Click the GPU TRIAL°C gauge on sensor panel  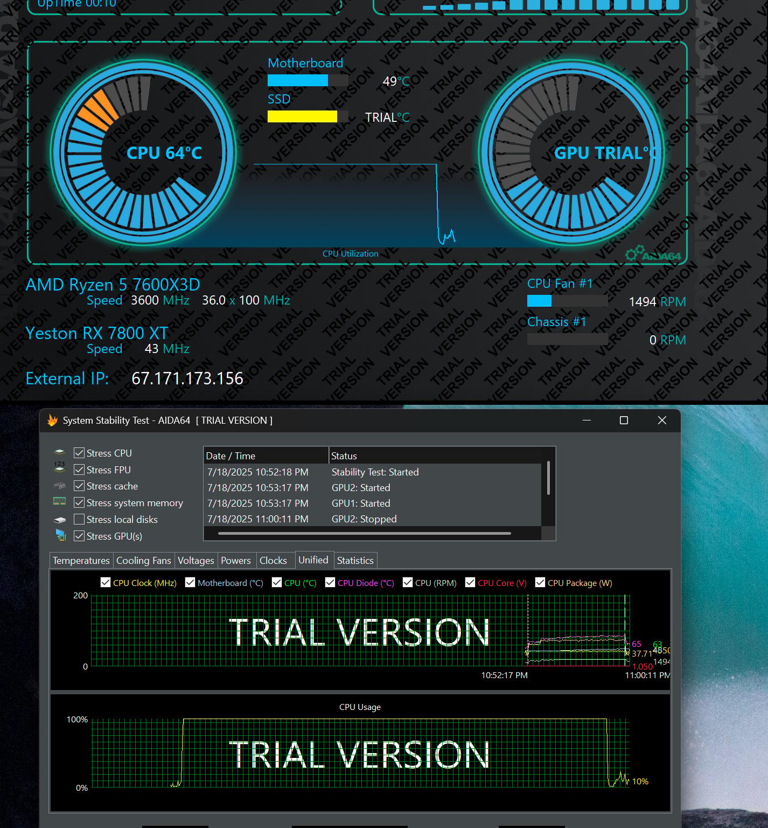click(x=571, y=153)
